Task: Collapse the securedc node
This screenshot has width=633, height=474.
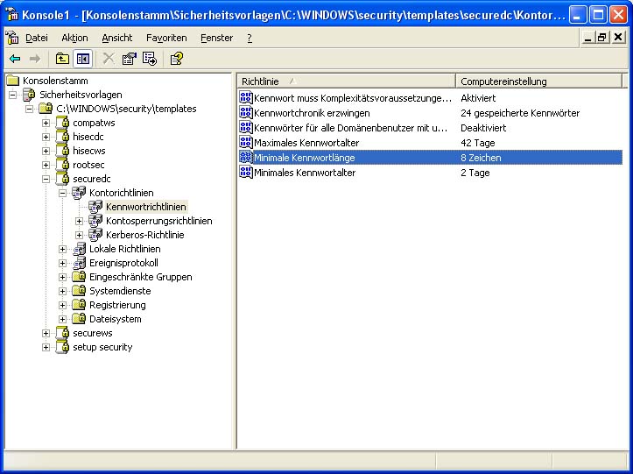Action: tap(46, 179)
